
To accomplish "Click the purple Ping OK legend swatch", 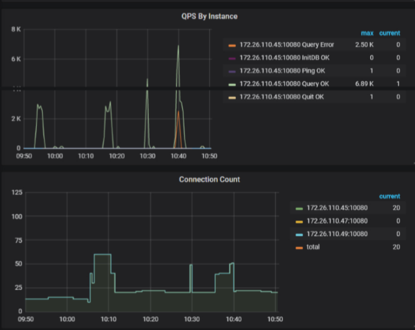I will (x=232, y=72).
